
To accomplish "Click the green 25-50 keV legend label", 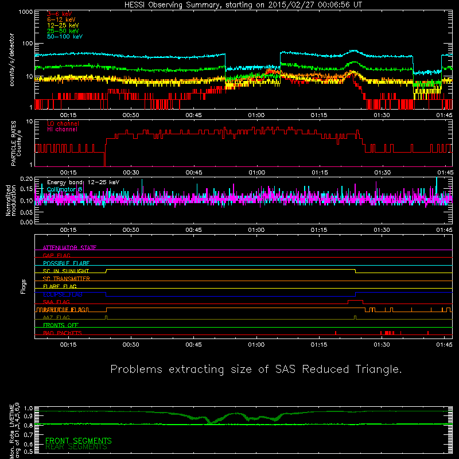I will [63, 31].
